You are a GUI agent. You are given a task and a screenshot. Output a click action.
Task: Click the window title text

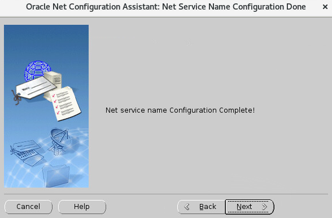[166, 7]
